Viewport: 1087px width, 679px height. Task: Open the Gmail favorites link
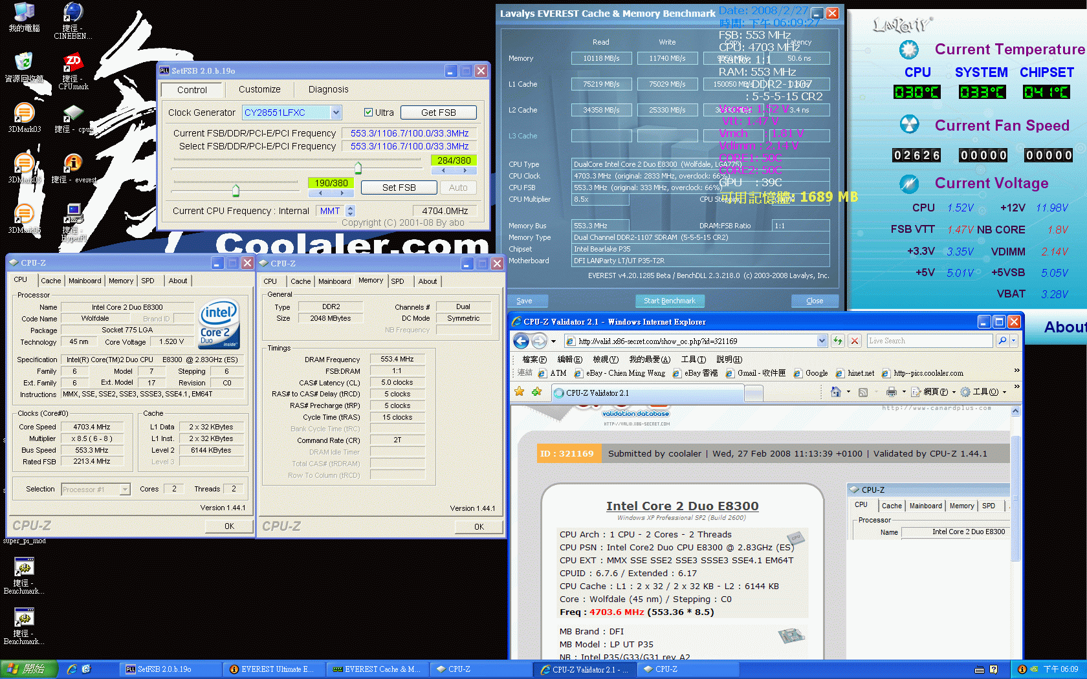tap(756, 373)
